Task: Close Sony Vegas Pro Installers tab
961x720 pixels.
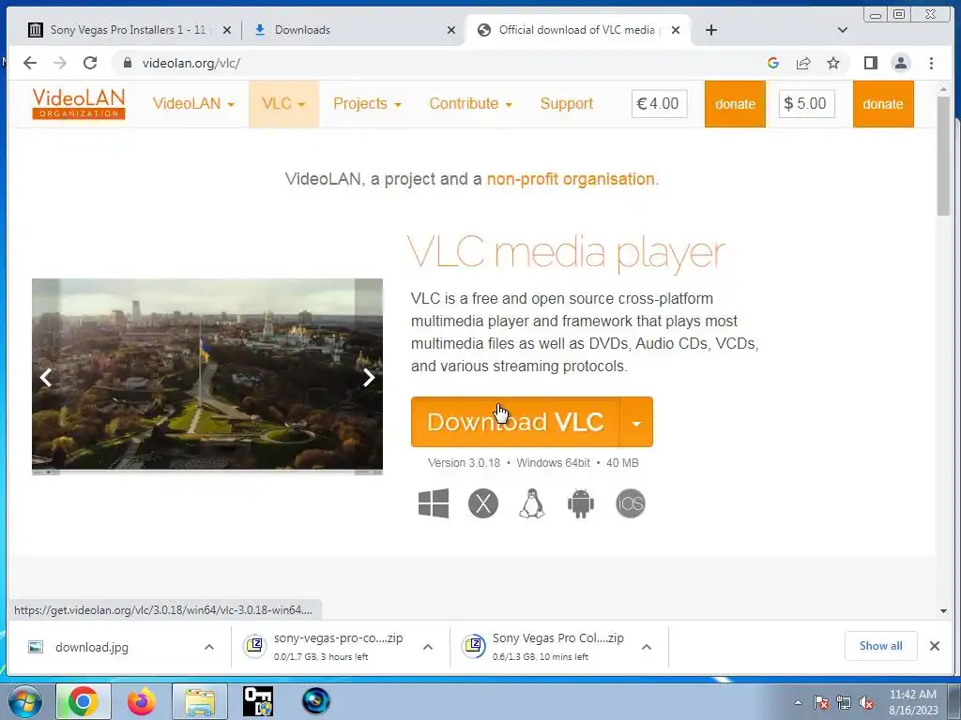Action: [x=227, y=30]
